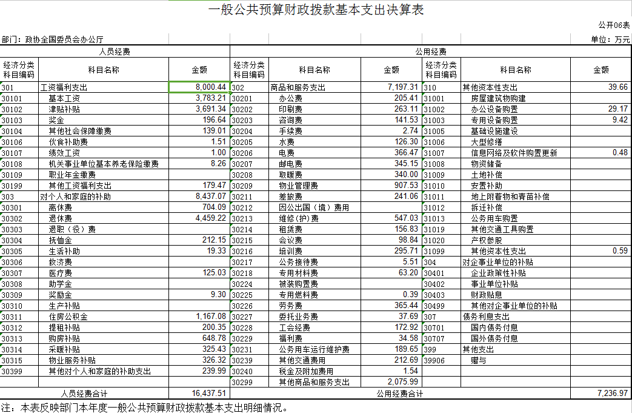Image resolution: width=632 pixels, height=413 pixels.
Task: Select the 信息网络及软件购置更新 cell
Action: tap(516, 153)
